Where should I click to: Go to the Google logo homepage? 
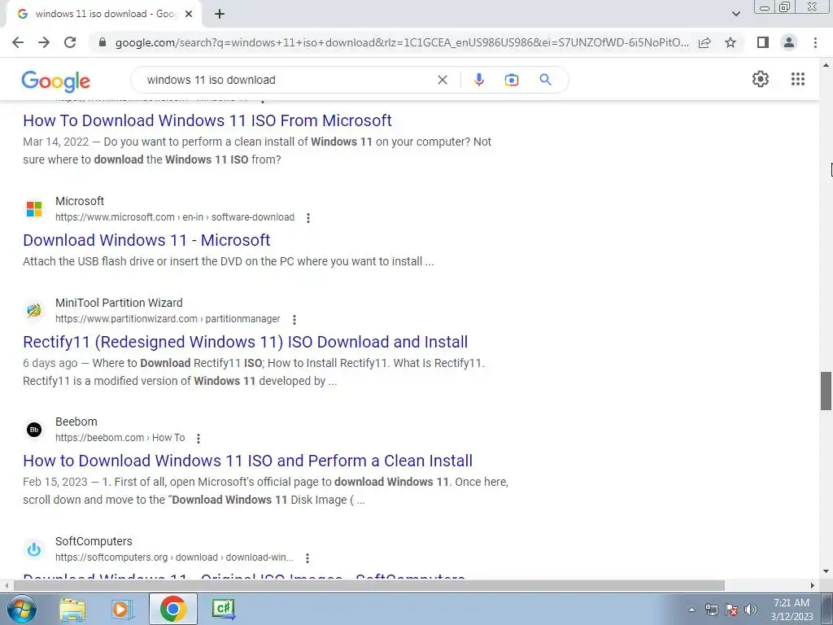(x=56, y=81)
